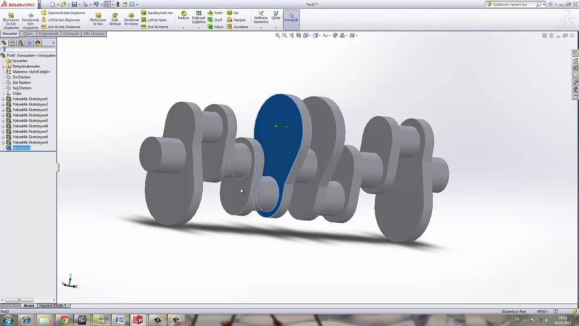Switch to the Ofis Ürünleri tab
The image size is (579, 326).
tap(94, 34)
